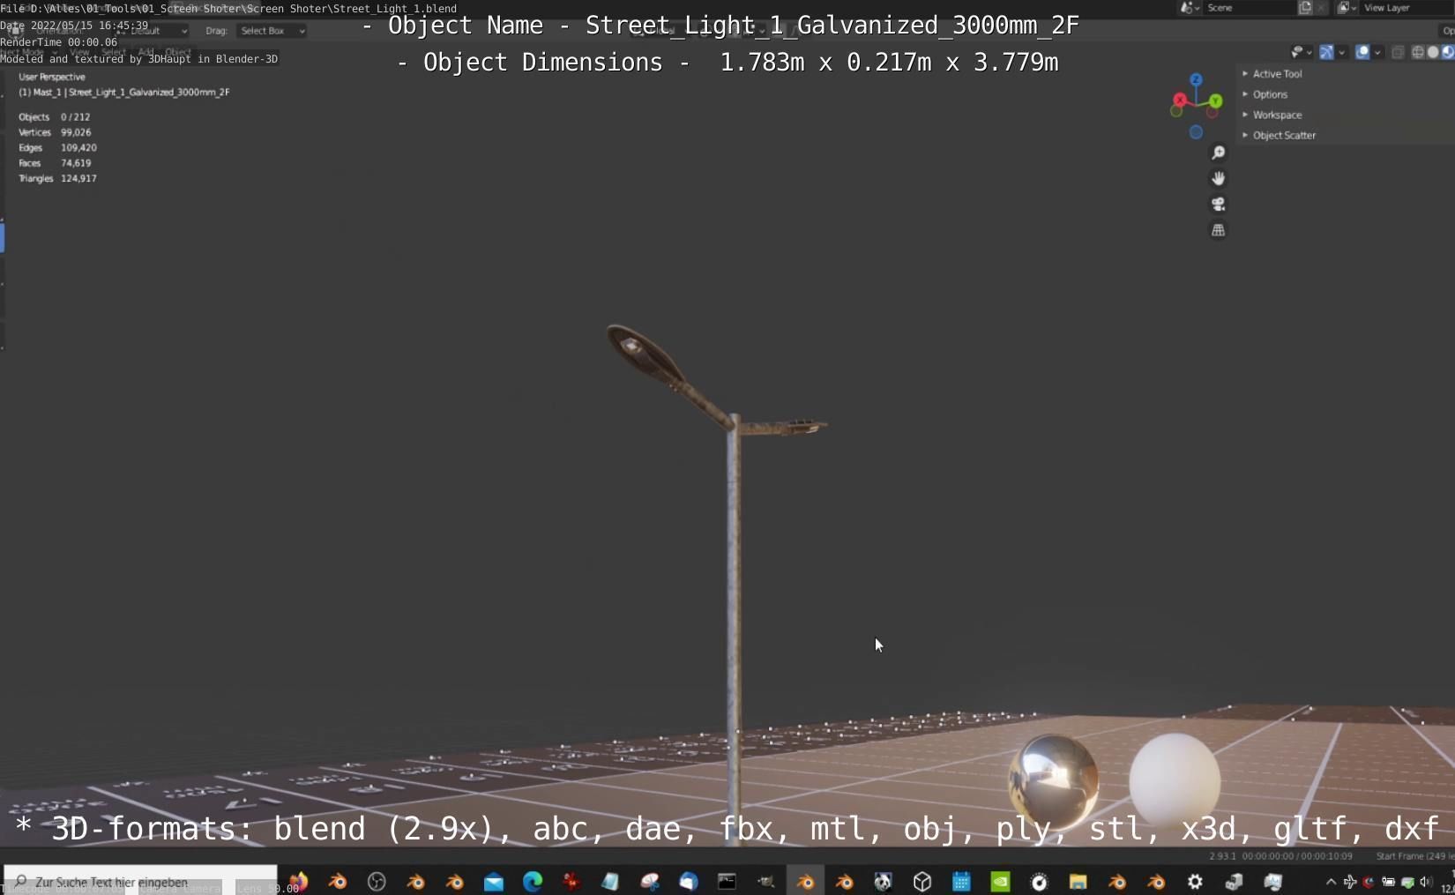Click the 'User Perspective' viewport label
1455x895 pixels.
pyautogui.click(x=52, y=77)
